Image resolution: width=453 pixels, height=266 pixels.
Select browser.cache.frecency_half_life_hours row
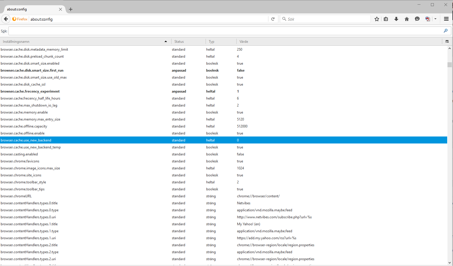(224, 98)
